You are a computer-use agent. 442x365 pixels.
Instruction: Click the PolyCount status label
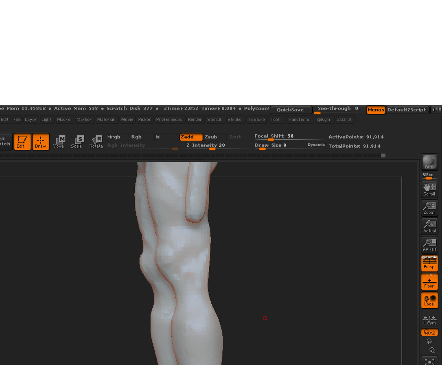point(257,109)
